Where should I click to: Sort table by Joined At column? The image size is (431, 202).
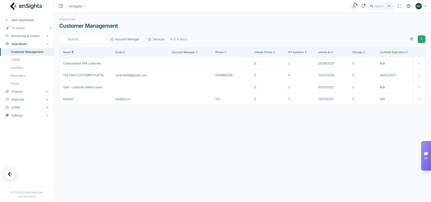(325, 52)
